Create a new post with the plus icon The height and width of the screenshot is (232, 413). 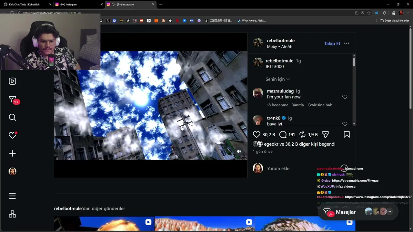coord(12,153)
